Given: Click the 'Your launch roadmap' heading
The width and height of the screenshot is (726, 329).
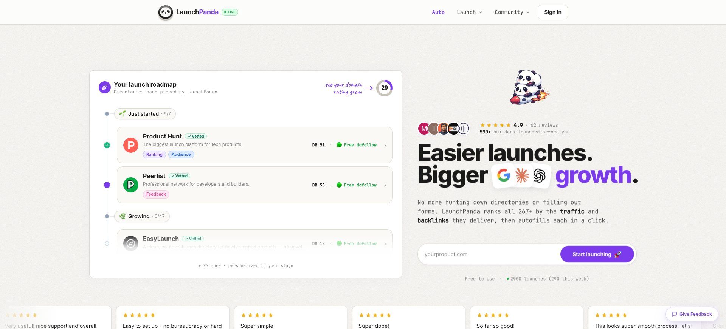Looking at the screenshot, I should 145,84.
